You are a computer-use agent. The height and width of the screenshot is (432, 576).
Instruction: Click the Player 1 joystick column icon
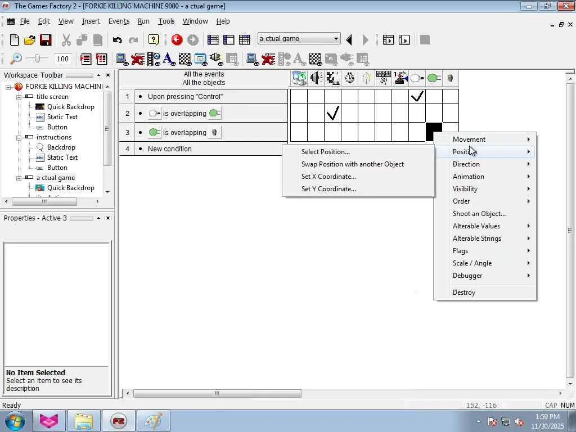click(x=400, y=78)
